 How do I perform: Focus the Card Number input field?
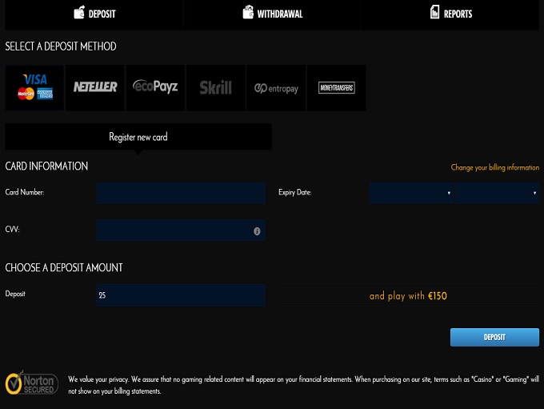[x=181, y=193]
